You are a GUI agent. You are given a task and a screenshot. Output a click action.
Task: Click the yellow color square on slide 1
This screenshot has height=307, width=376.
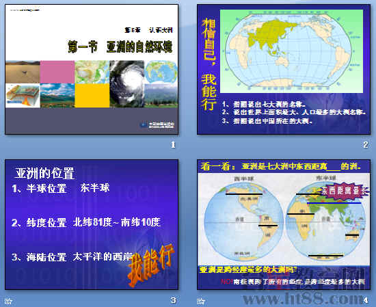coord(92,96)
